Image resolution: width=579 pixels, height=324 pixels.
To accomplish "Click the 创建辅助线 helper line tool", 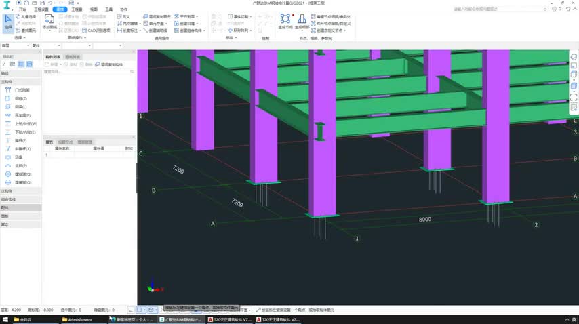I will [x=155, y=31].
